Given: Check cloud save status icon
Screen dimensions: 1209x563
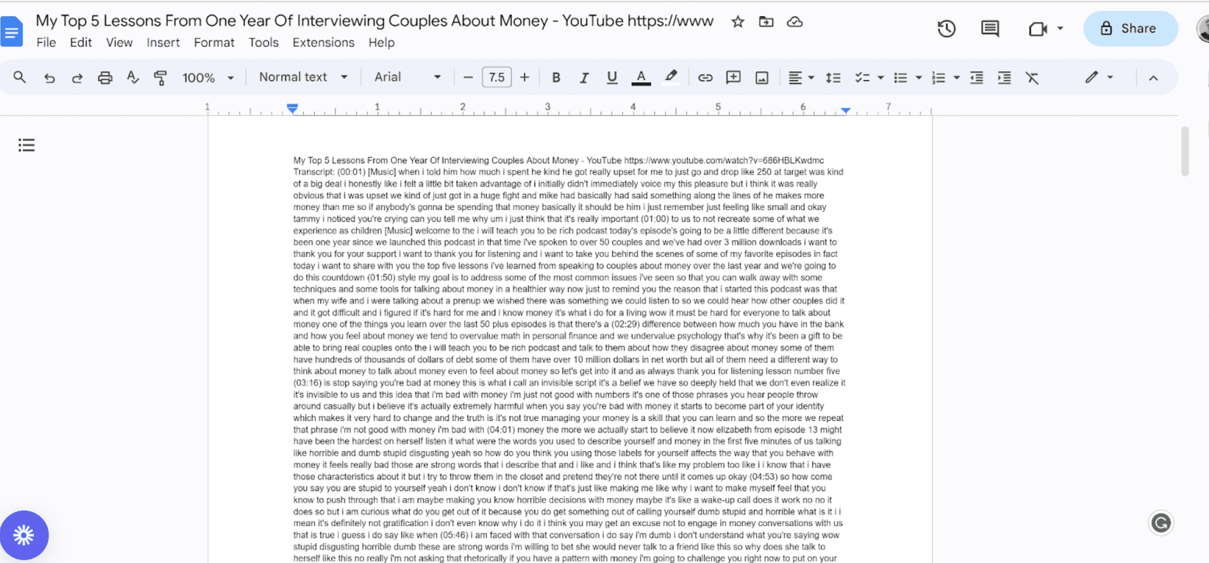Looking at the screenshot, I should coord(795,22).
